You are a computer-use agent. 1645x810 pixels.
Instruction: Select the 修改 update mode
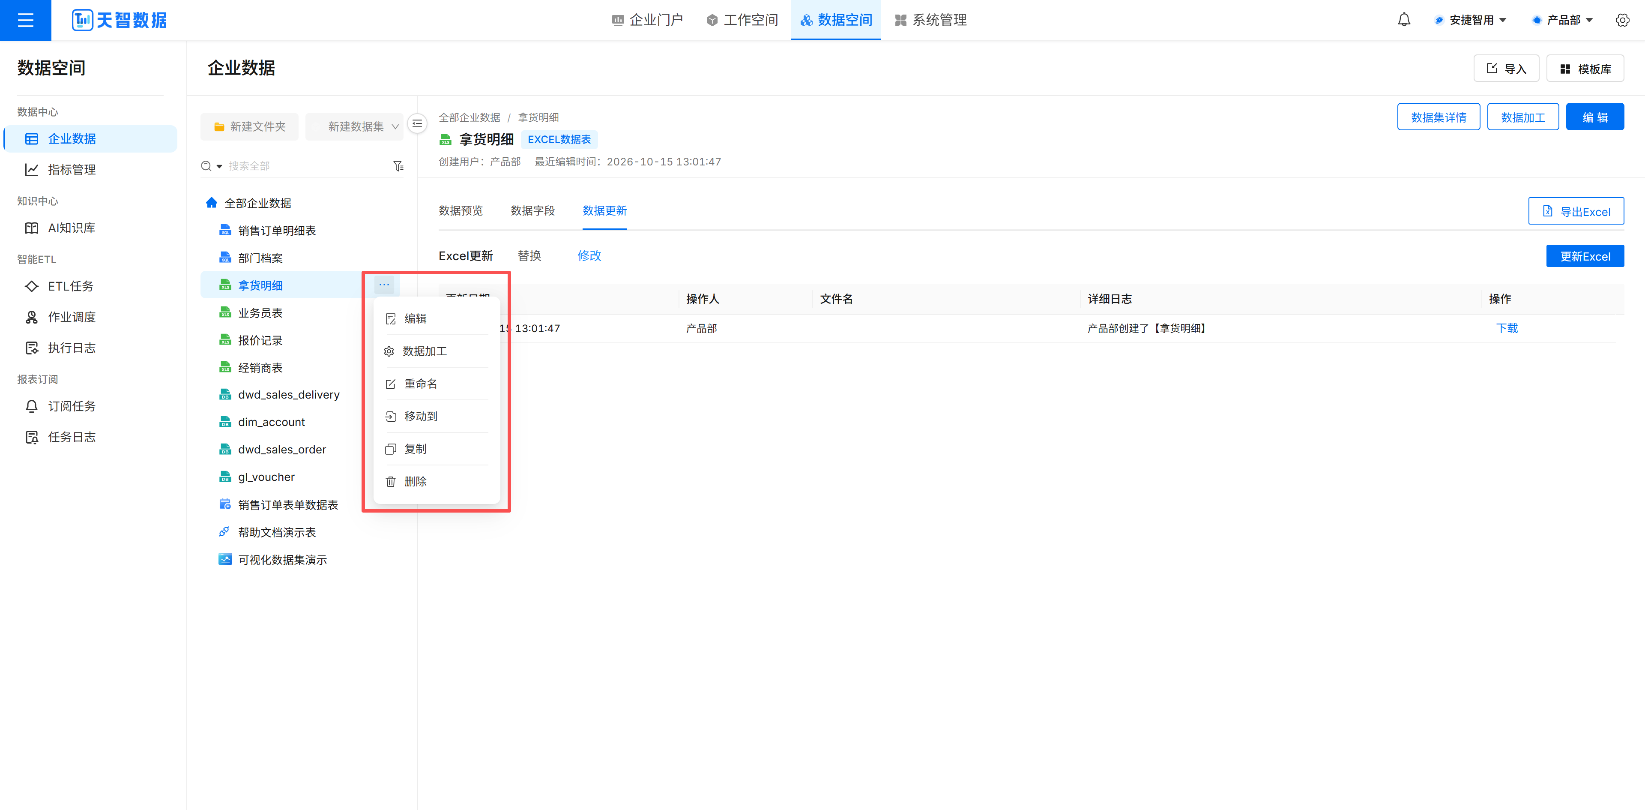tap(589, 255)
